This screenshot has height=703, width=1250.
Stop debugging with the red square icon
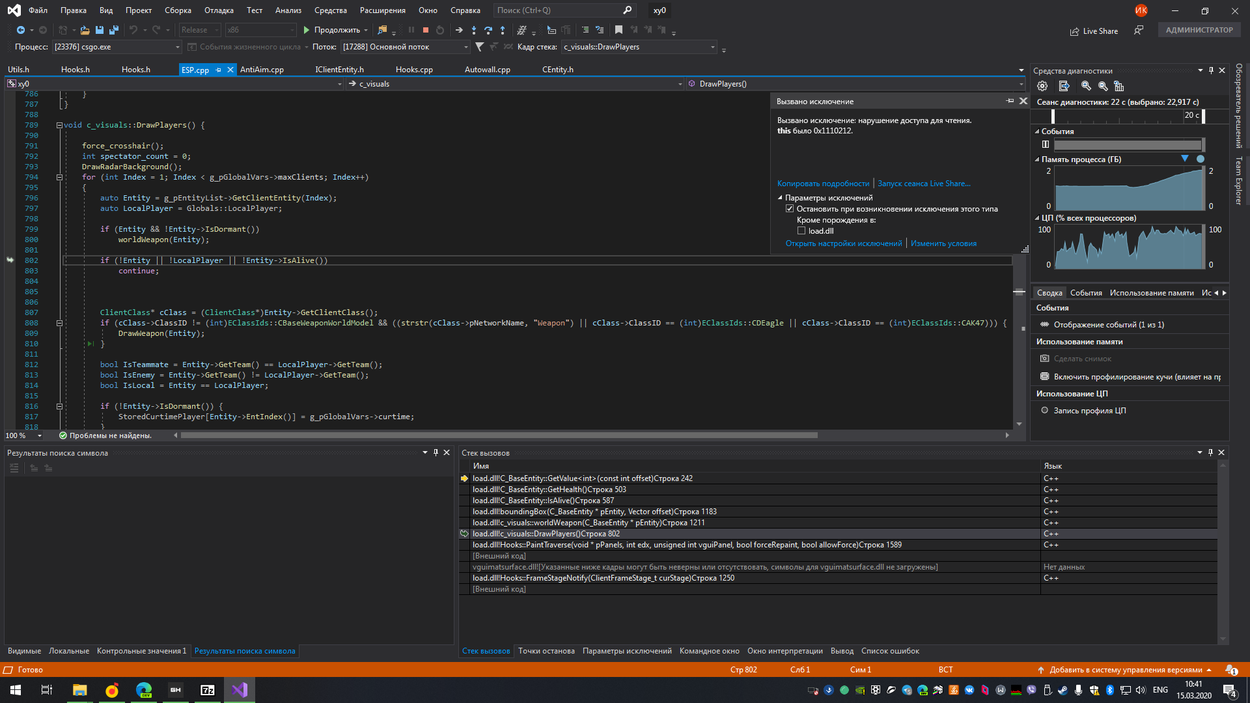click(425, 30)
